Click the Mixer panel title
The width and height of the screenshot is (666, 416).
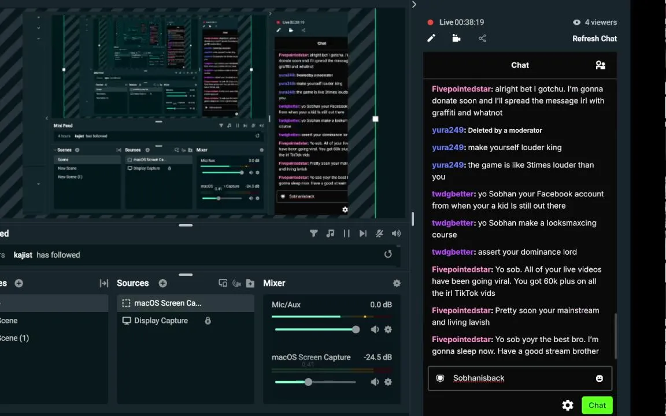[x=274, y=283]
